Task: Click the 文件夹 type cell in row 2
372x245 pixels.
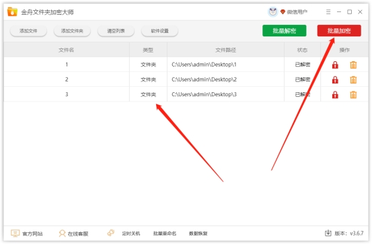Action: click(x=148, y=79)
